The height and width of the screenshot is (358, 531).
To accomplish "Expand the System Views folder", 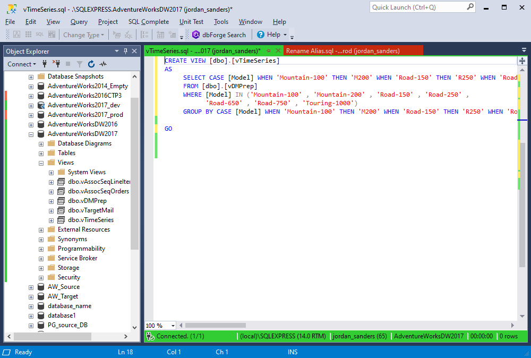I will tap(51, 173).
